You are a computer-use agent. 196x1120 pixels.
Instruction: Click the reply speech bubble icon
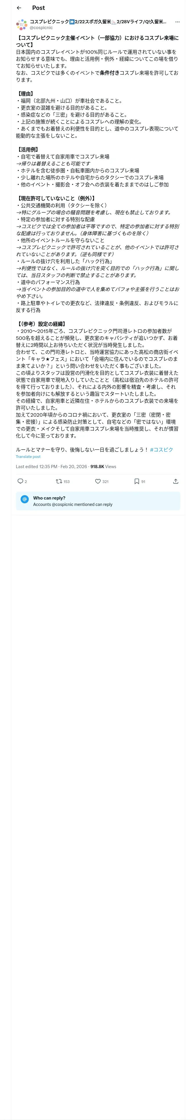[x=20, y=481]
